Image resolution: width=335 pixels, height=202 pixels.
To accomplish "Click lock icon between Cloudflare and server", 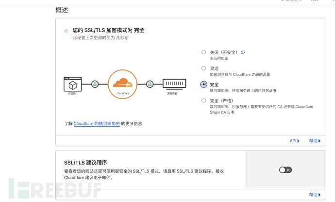I will point(150,84).
